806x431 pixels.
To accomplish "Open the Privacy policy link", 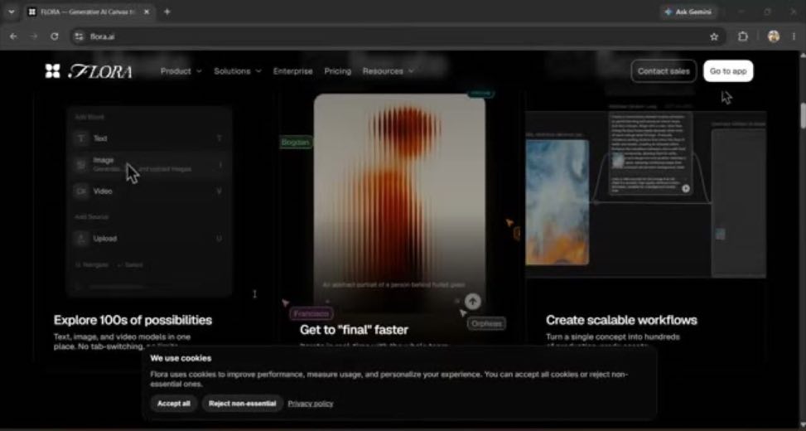I will (311, 403).
